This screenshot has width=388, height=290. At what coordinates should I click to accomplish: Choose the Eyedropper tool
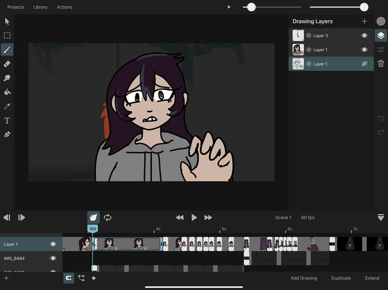point(7,107)
